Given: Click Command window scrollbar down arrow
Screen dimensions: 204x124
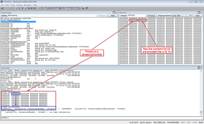Looking at the screenshot, I should click(x=201, y=114).
